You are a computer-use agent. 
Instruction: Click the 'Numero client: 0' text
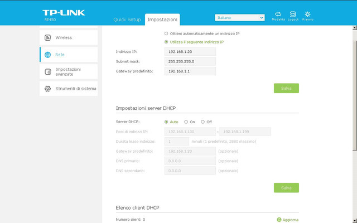click(x=131, y=220)
